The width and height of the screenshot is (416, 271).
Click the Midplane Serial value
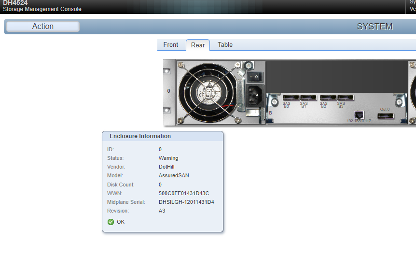[186, 202]
